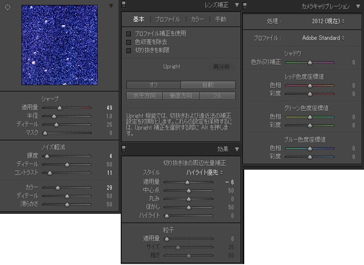The width and height of the screenshot is (364, 265).
Task: Click the ノイズ軽減 カラー slider
Action: 67,188
